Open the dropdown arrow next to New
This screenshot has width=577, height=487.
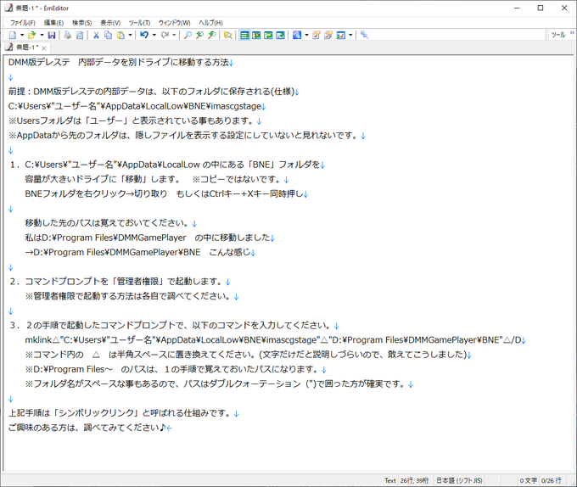coord(22,35)
